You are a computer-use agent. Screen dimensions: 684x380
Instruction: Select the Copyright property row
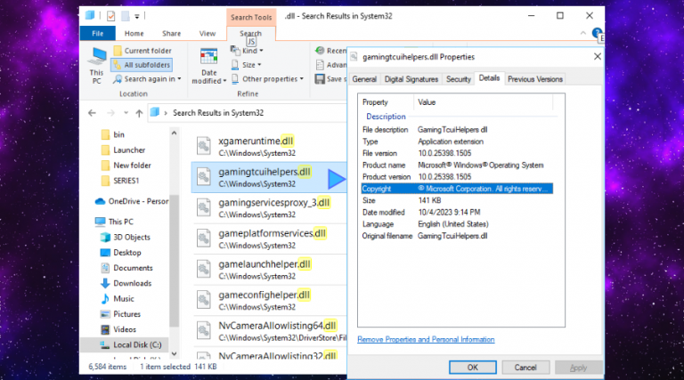click(x=456, y=189)
